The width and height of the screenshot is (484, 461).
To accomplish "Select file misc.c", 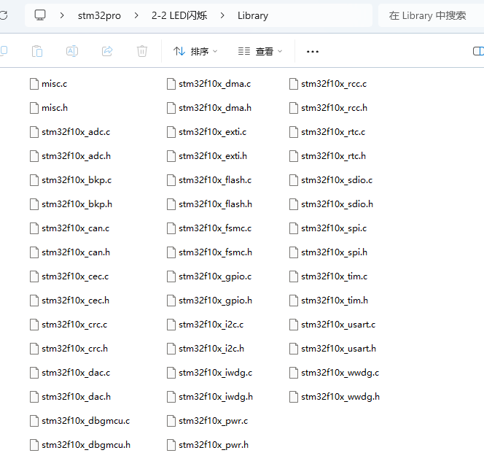I will coord(48,84).
